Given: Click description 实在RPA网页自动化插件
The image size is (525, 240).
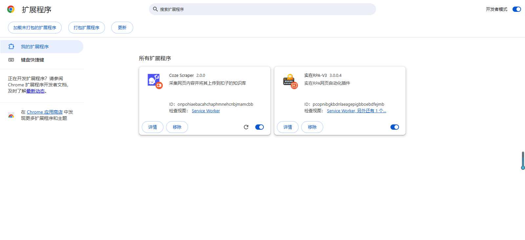Looking at the screenshot, I should coord(327,83).
